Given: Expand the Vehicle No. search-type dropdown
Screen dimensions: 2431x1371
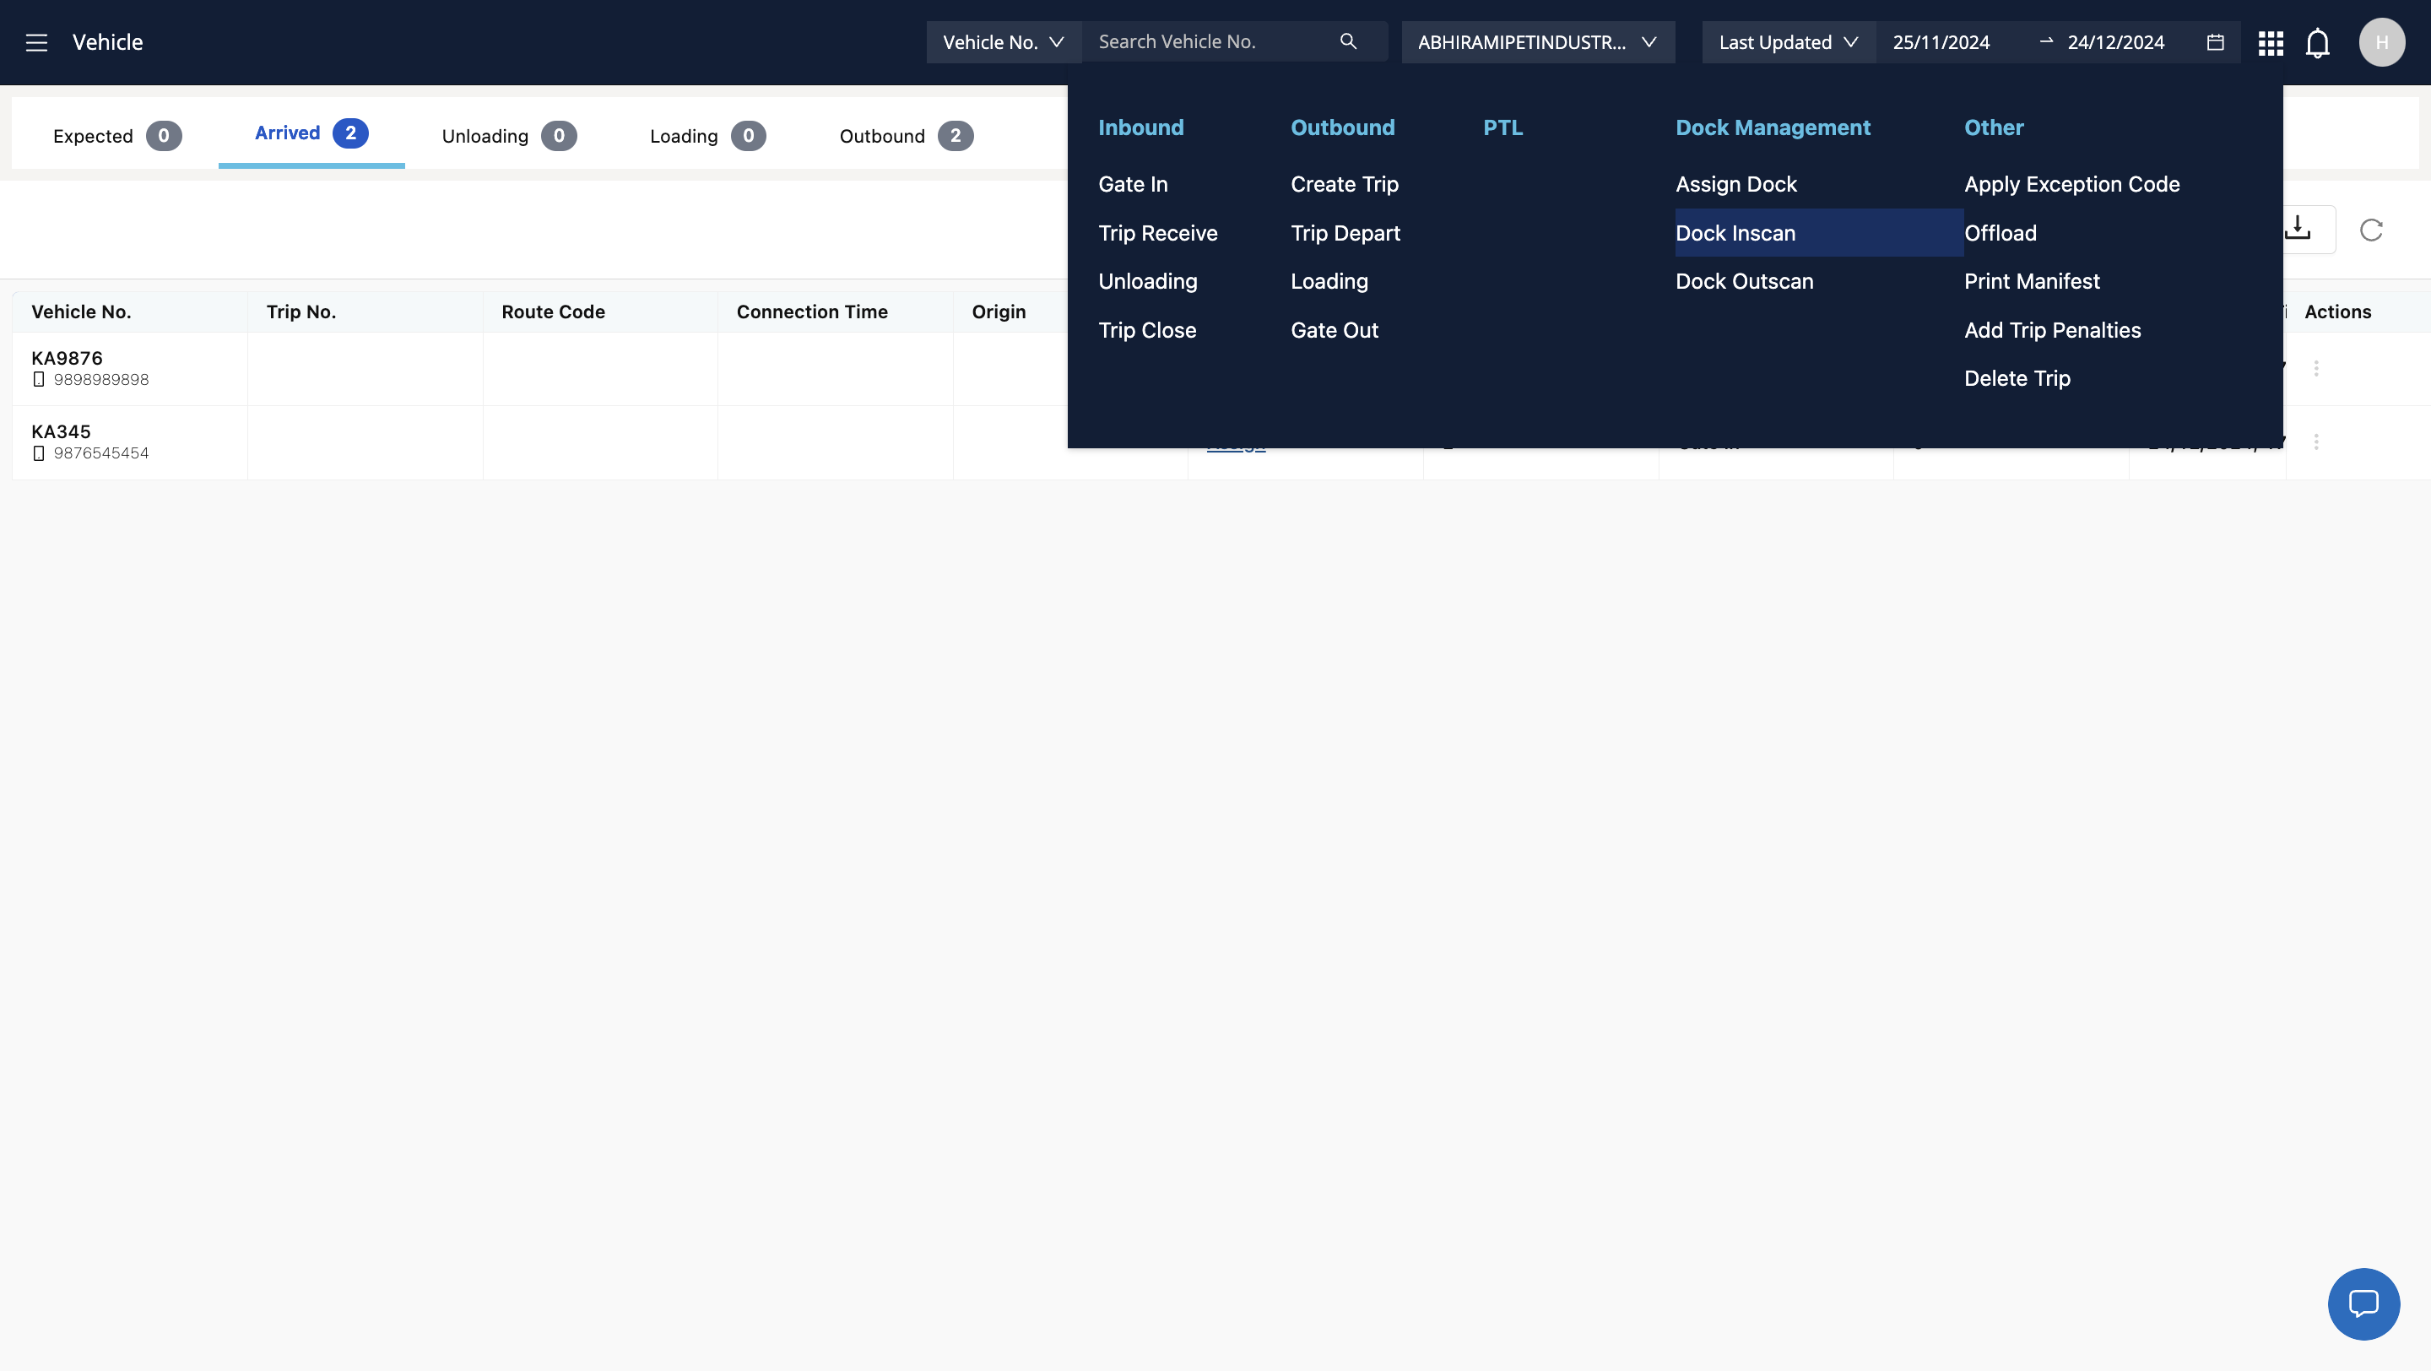Looking at the screenshot, I should tap(1003, 42).
